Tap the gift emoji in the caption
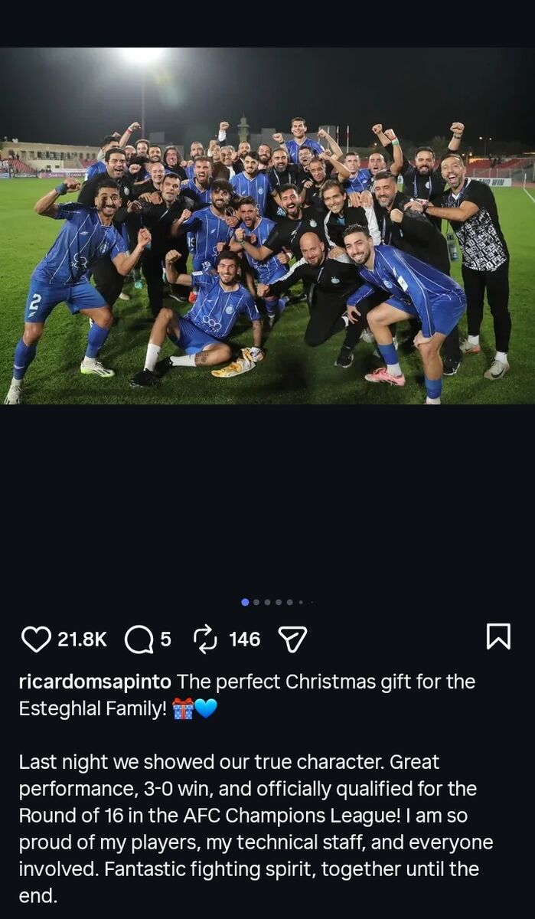 [x=183, y=709]
